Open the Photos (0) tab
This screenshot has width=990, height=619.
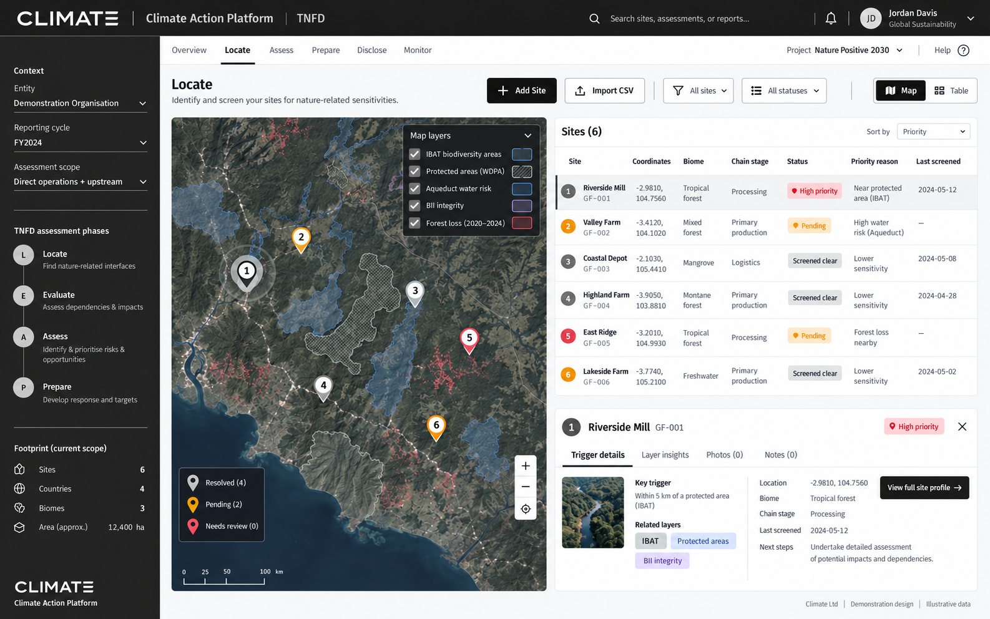tap(725, 455)
